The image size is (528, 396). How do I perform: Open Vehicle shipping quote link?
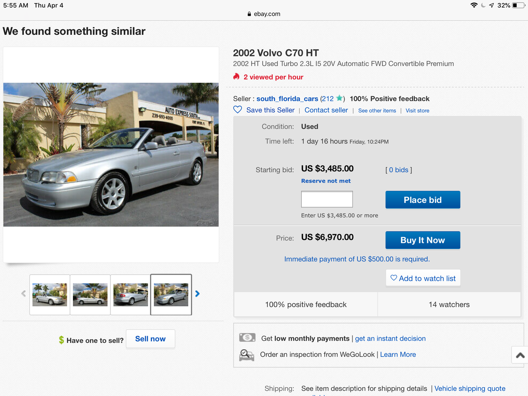[469, 389]
